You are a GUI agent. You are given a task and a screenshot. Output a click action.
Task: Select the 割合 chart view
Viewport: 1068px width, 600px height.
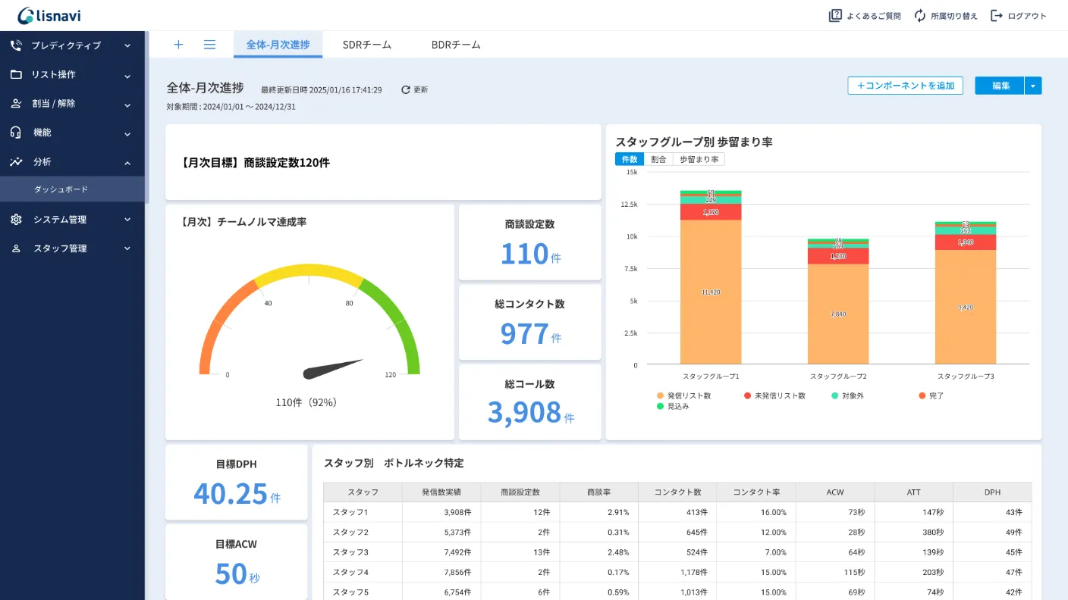tap(658, 159)
